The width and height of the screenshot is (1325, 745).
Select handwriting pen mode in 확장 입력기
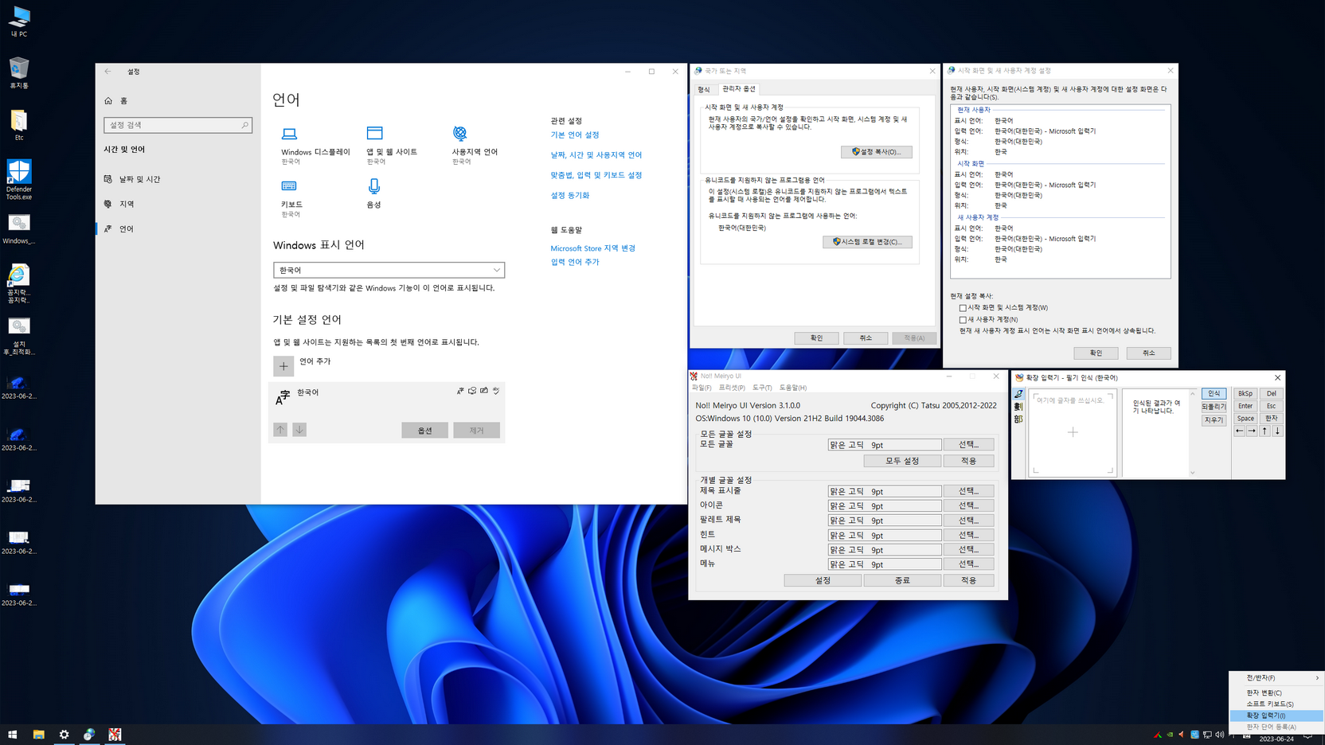(1018, 394)
